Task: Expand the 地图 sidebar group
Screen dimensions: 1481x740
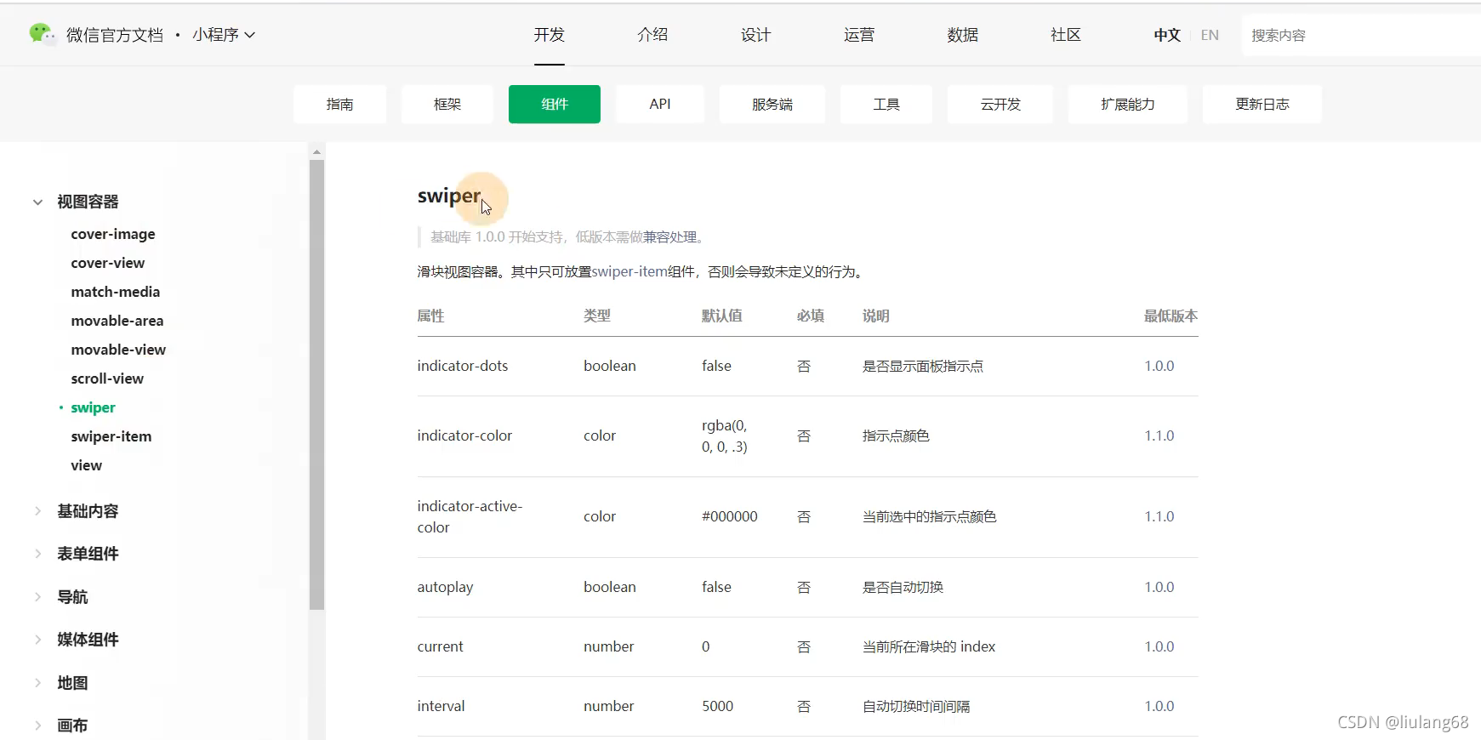Action: [x=60, y=683]
